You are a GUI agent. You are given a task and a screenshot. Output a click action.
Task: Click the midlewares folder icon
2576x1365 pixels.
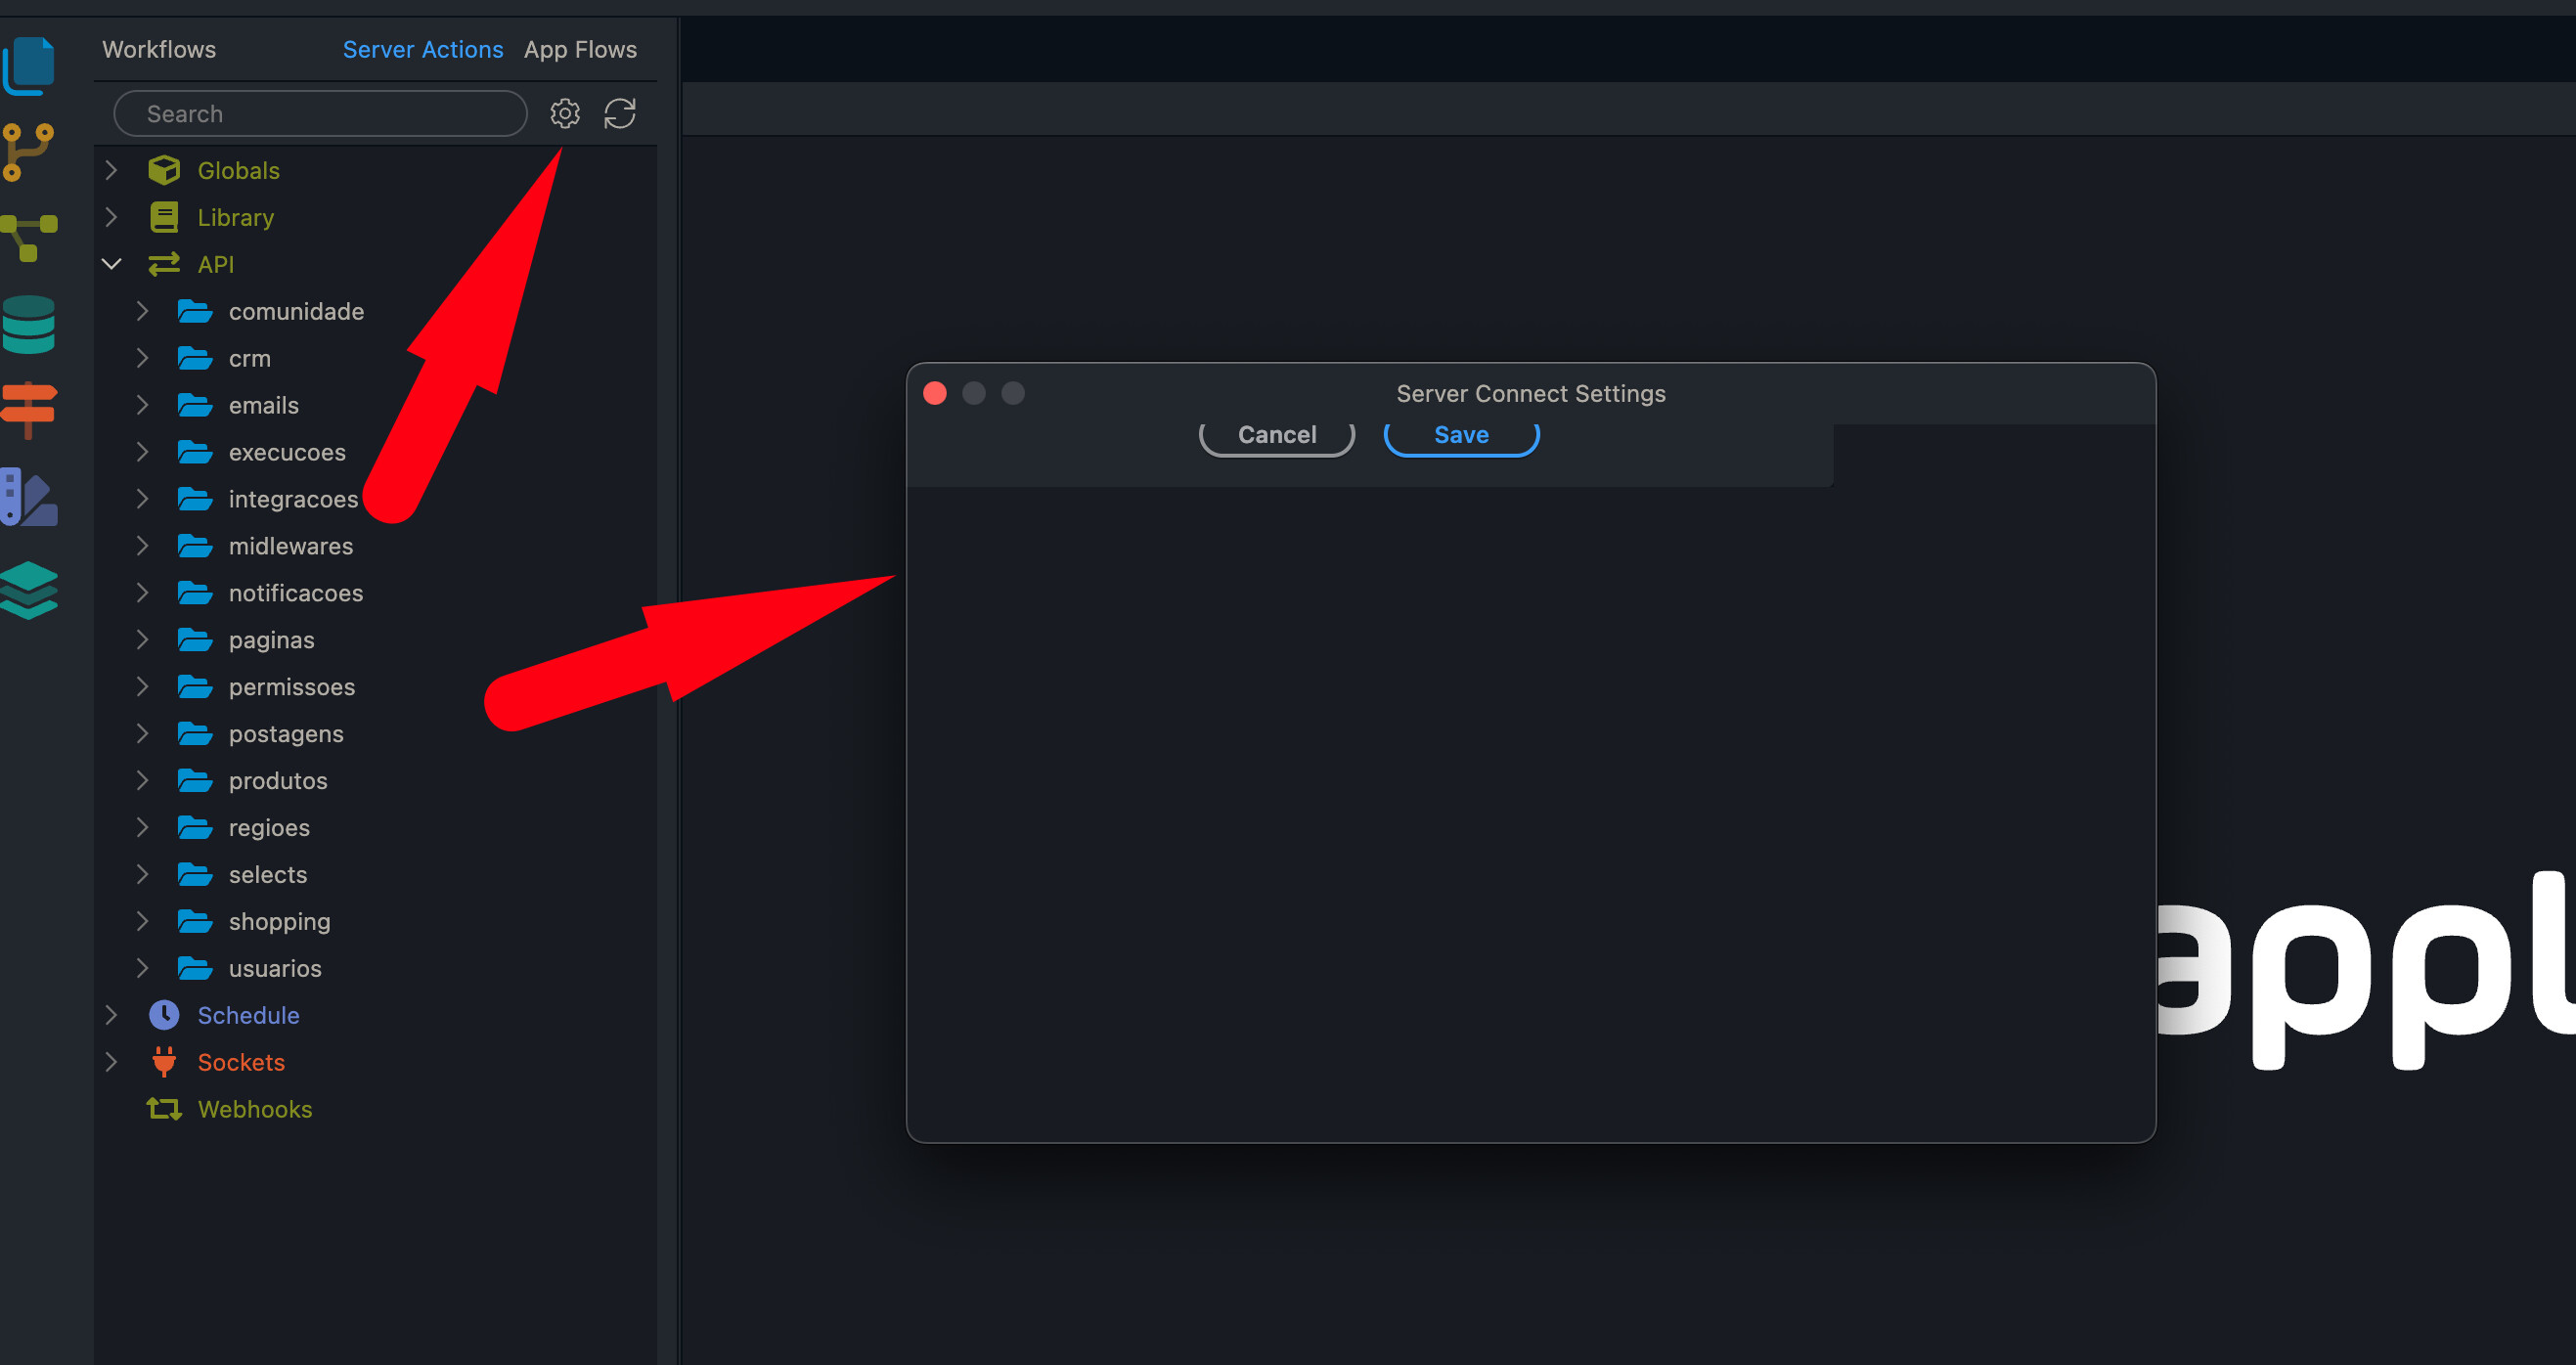[x=195, y=546]
